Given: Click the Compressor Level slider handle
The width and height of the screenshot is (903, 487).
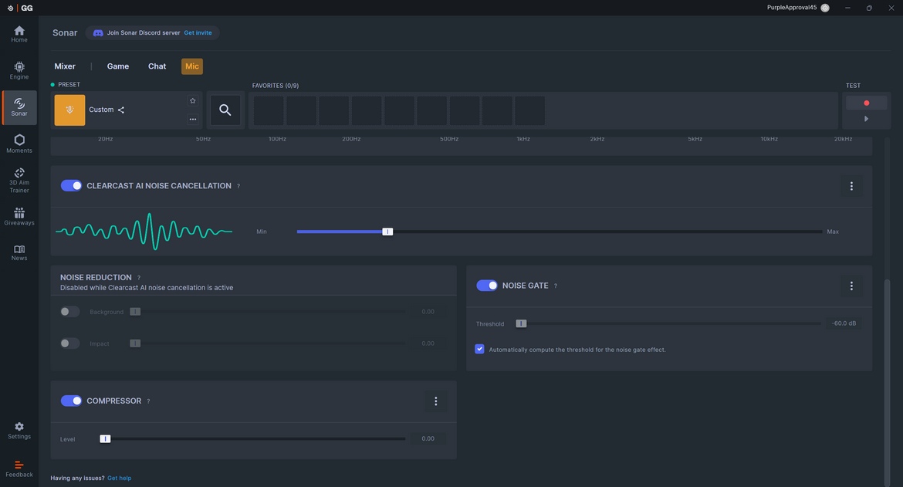Looking at the screenshot, I should 105,439.
